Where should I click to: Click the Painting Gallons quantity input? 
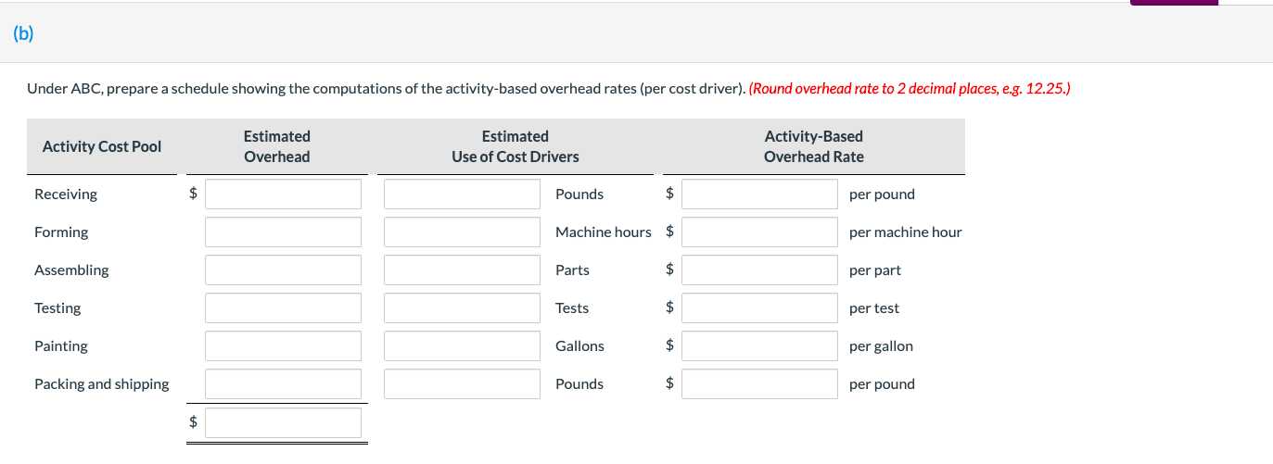[462, 346]
